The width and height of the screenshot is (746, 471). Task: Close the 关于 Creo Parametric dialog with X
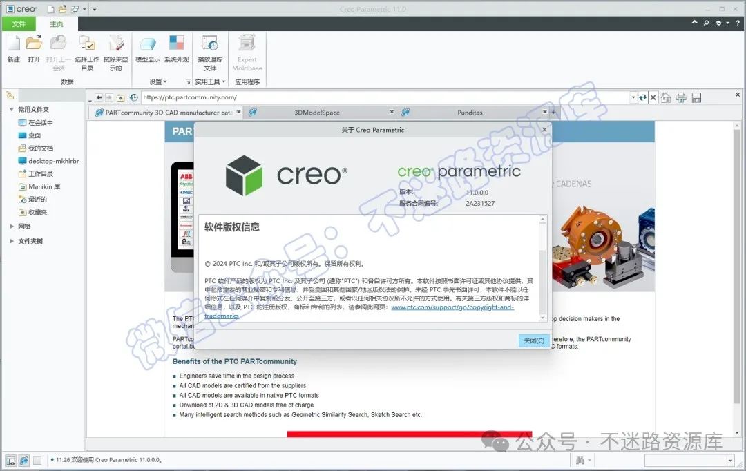click(x=544, y=129)
